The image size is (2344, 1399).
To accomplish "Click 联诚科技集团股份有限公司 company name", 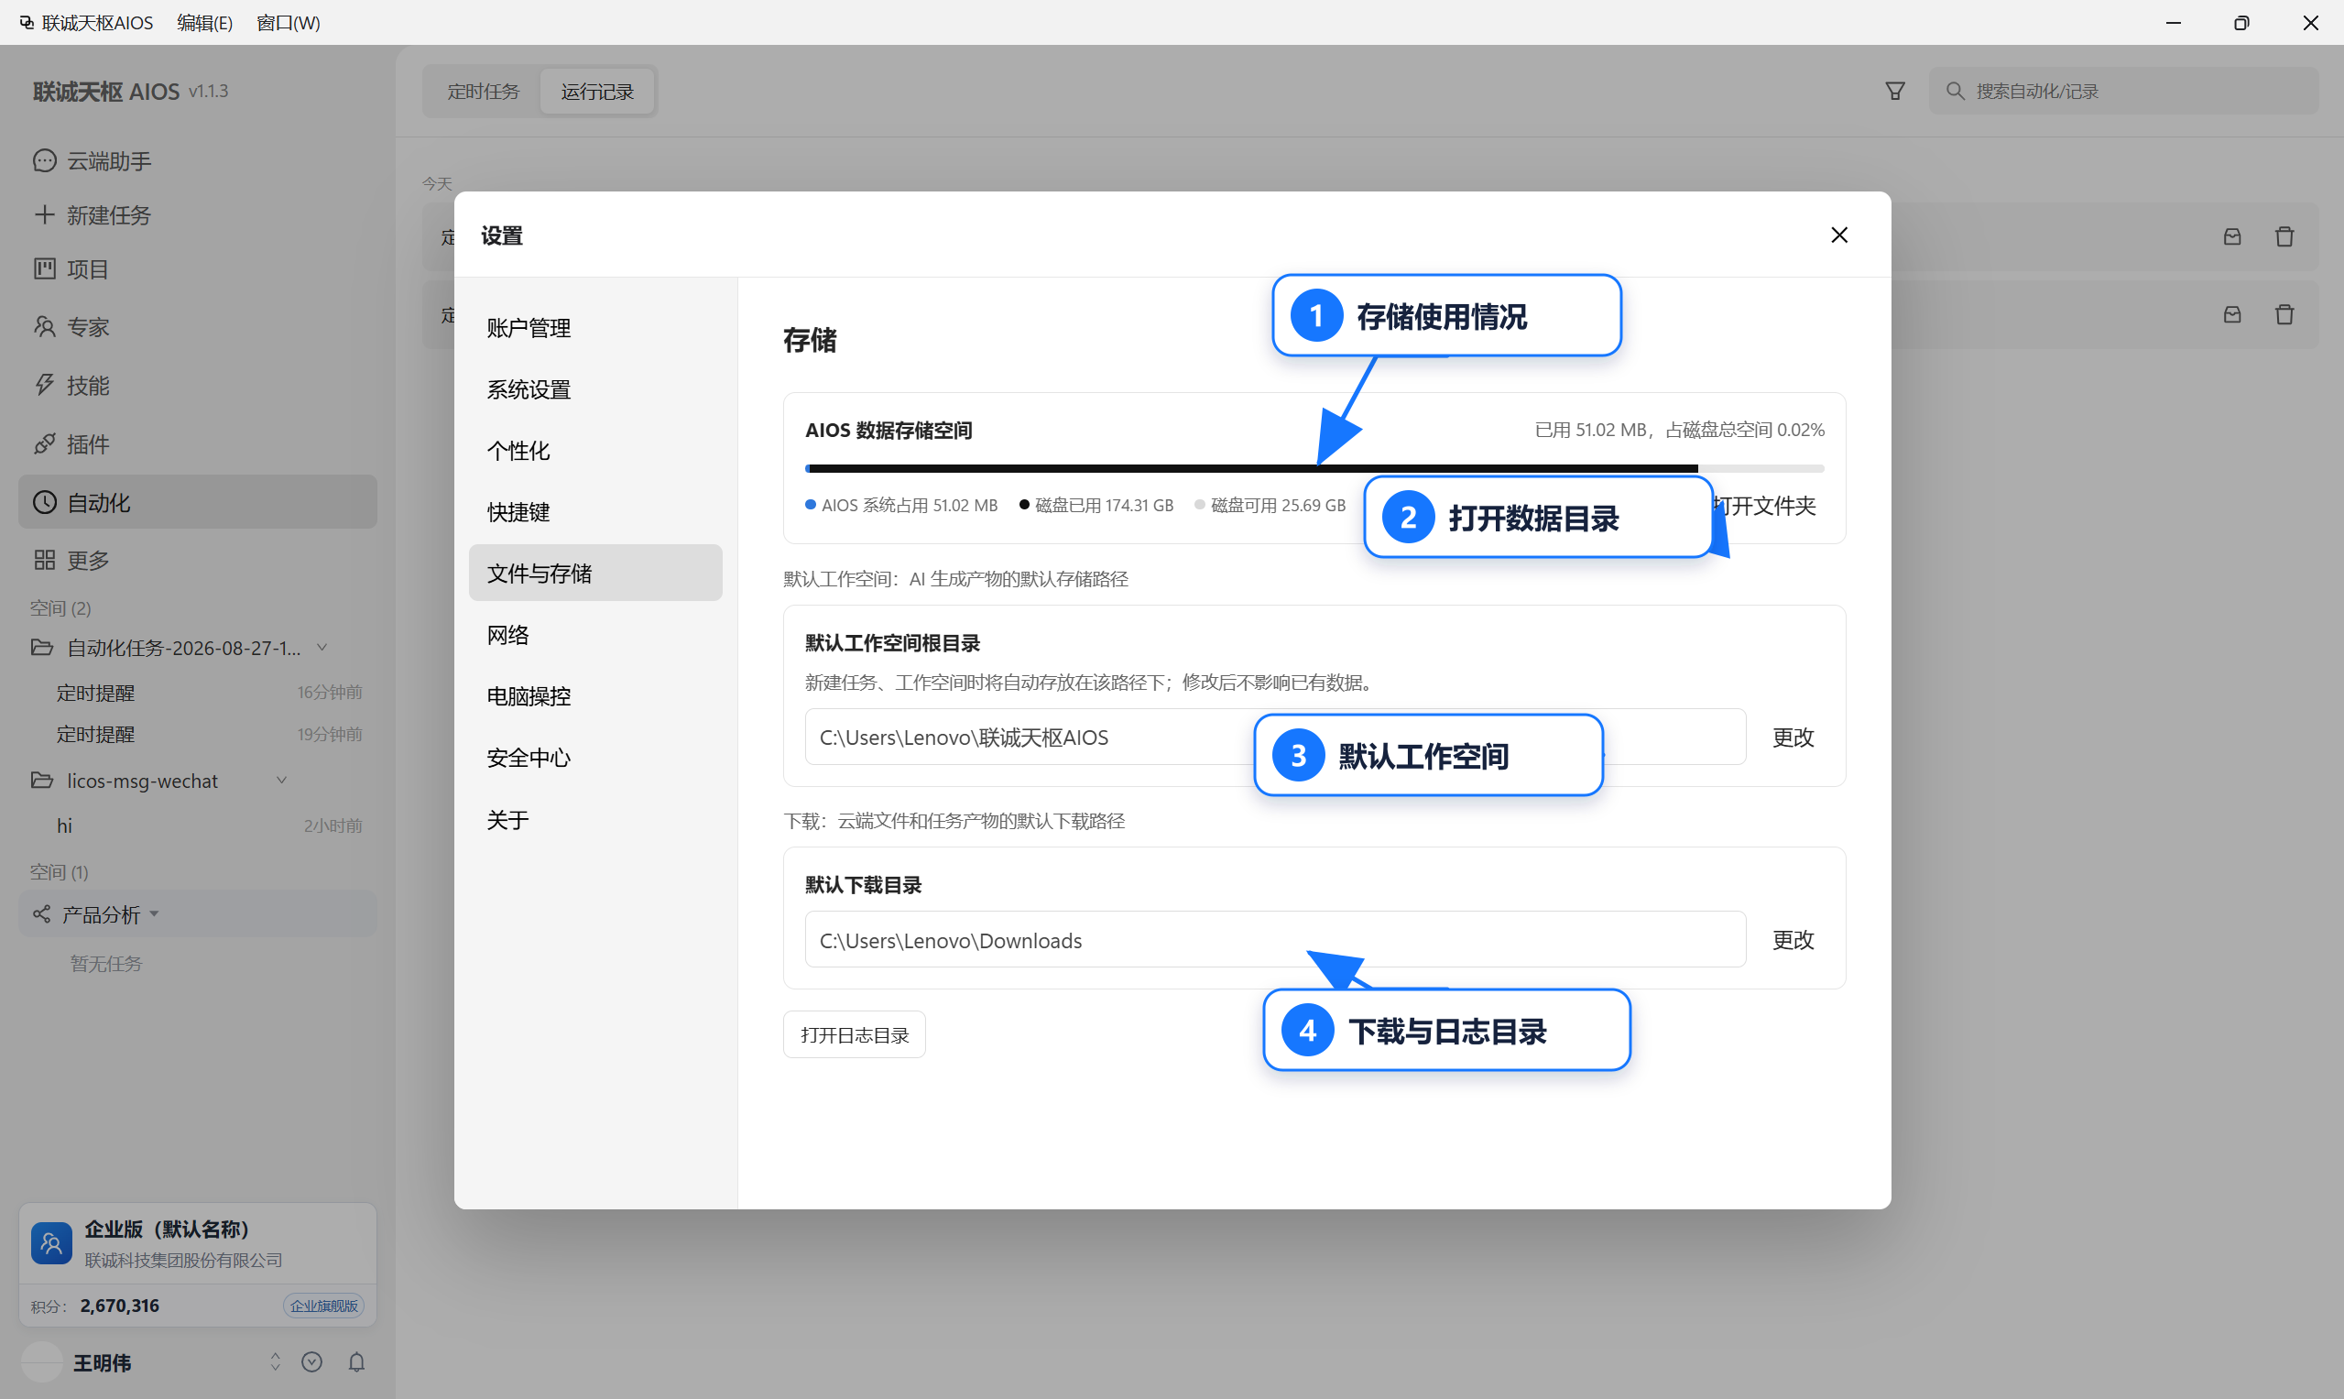I will pos(184,1261).
